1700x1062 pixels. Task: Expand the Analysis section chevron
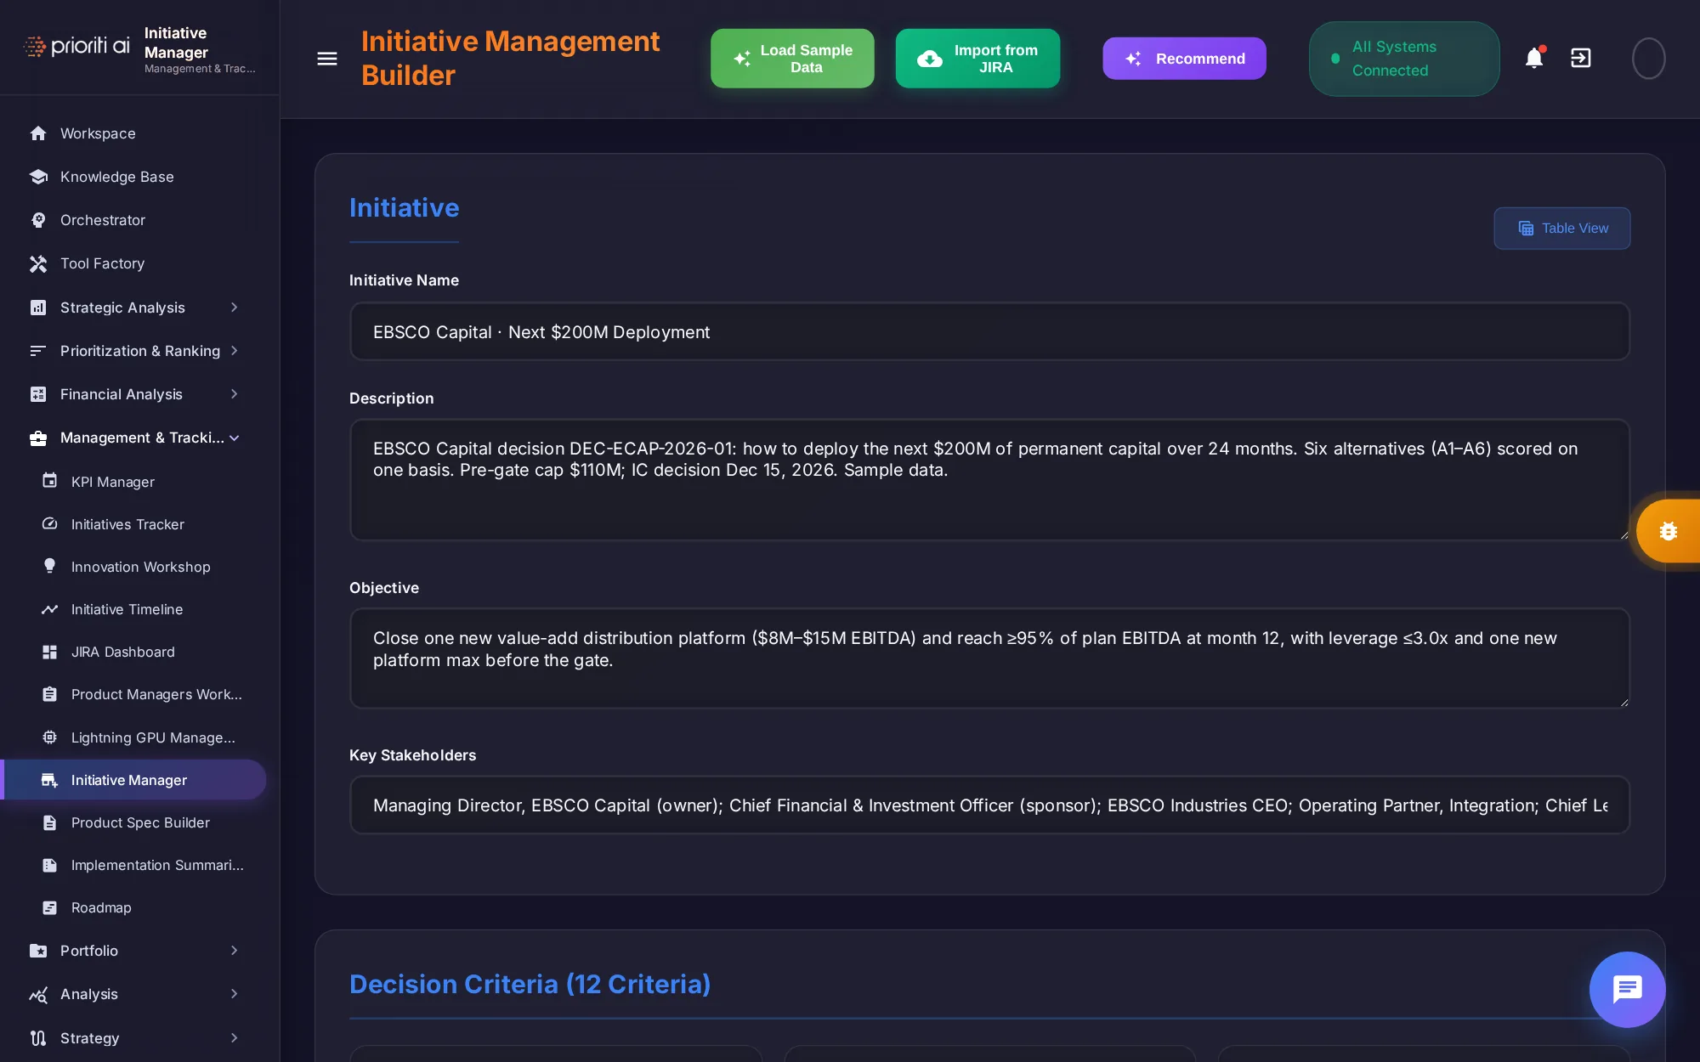(x=234, y=993)
